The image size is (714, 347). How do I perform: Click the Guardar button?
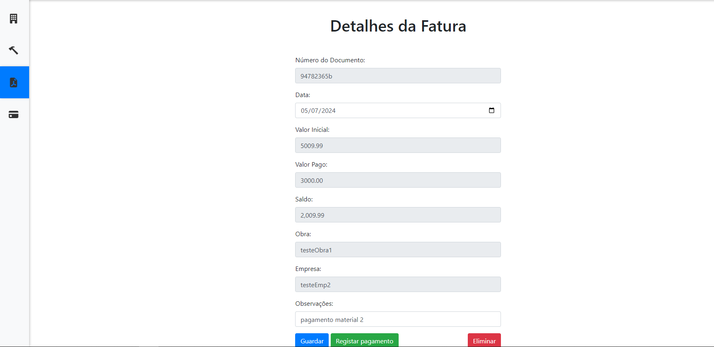pyautogui.click(x=312, y=341)
